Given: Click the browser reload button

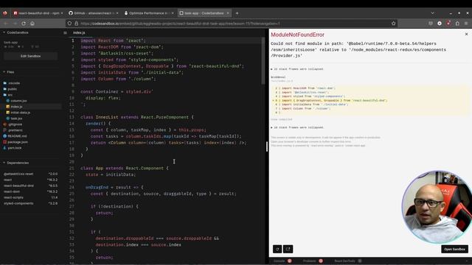Looking at the screenshot, I should (x=24, y=24).
